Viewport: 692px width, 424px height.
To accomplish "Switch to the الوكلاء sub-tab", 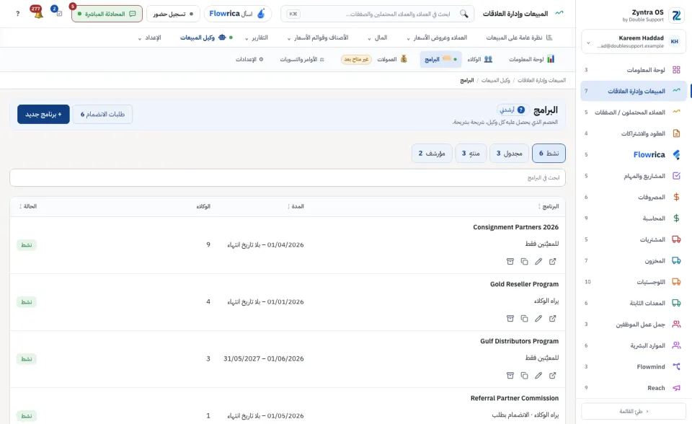I will point(480,59).
